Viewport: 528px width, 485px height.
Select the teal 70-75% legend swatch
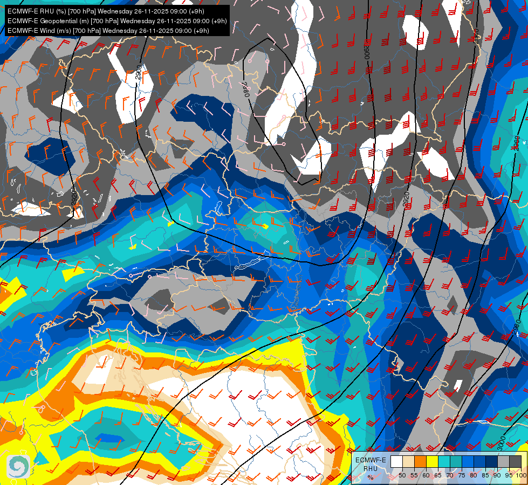click(456, 461)
